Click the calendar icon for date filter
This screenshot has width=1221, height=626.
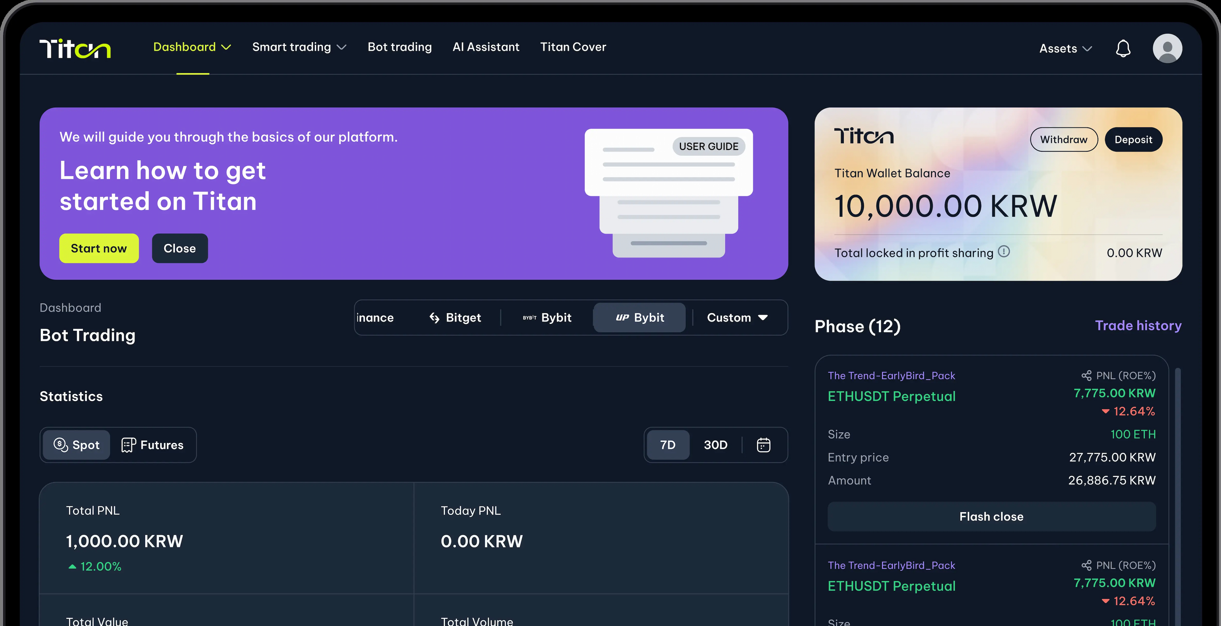[764, 445]
